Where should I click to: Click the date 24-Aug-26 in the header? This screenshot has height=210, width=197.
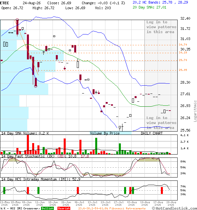point(32,3)
